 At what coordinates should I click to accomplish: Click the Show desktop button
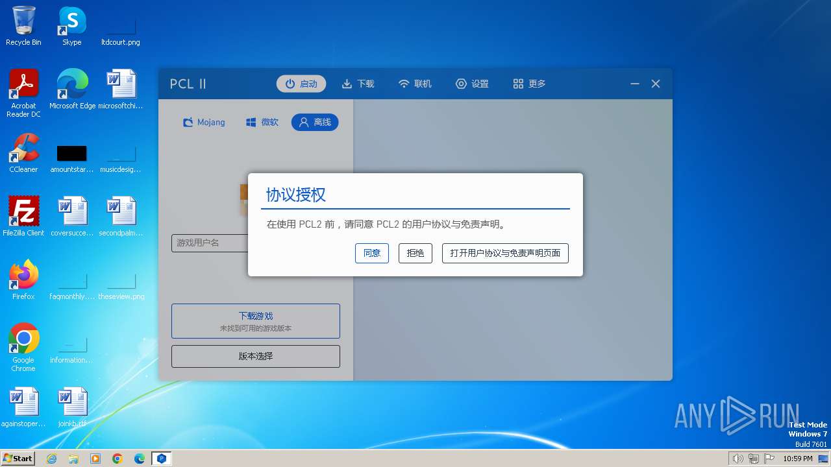click(x=825, y=459)
